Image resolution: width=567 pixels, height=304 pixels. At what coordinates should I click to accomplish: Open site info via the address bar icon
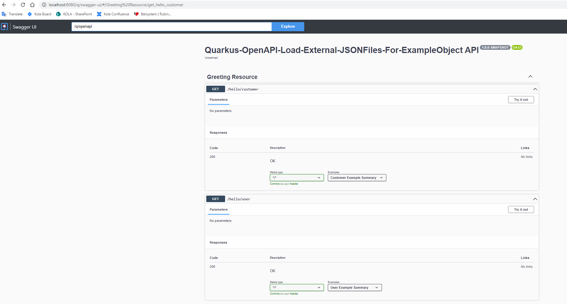point(44,5)
